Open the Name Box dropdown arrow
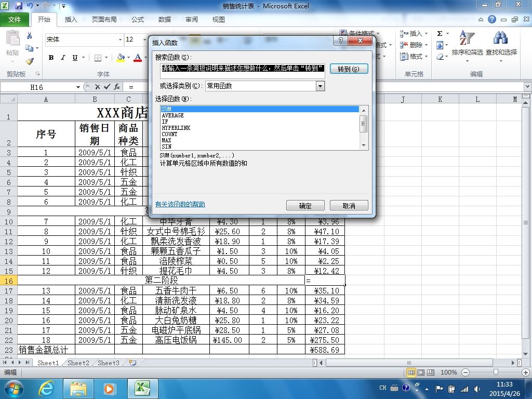Viewport: 532px width, 399px height. click(78, 87)
